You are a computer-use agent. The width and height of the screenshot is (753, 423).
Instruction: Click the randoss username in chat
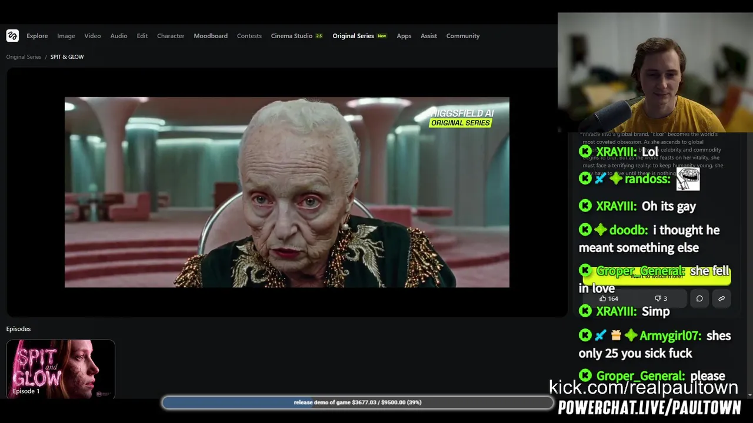[648, 179]
